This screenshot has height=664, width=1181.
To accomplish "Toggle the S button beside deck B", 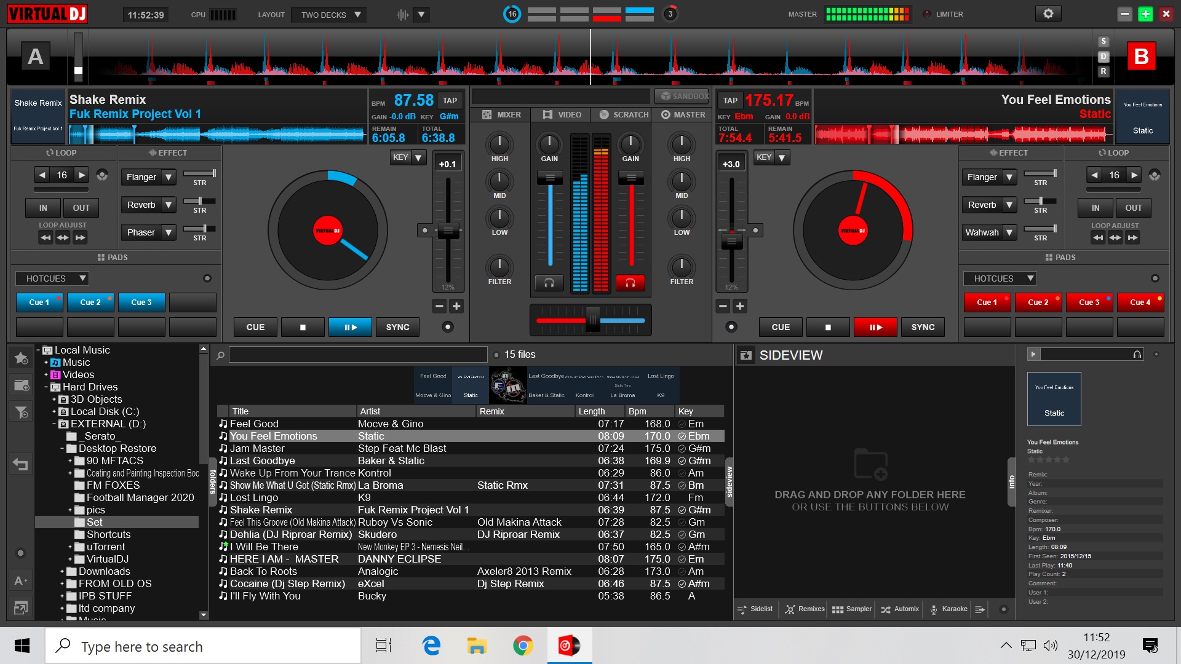I will tap(1103, 41).
